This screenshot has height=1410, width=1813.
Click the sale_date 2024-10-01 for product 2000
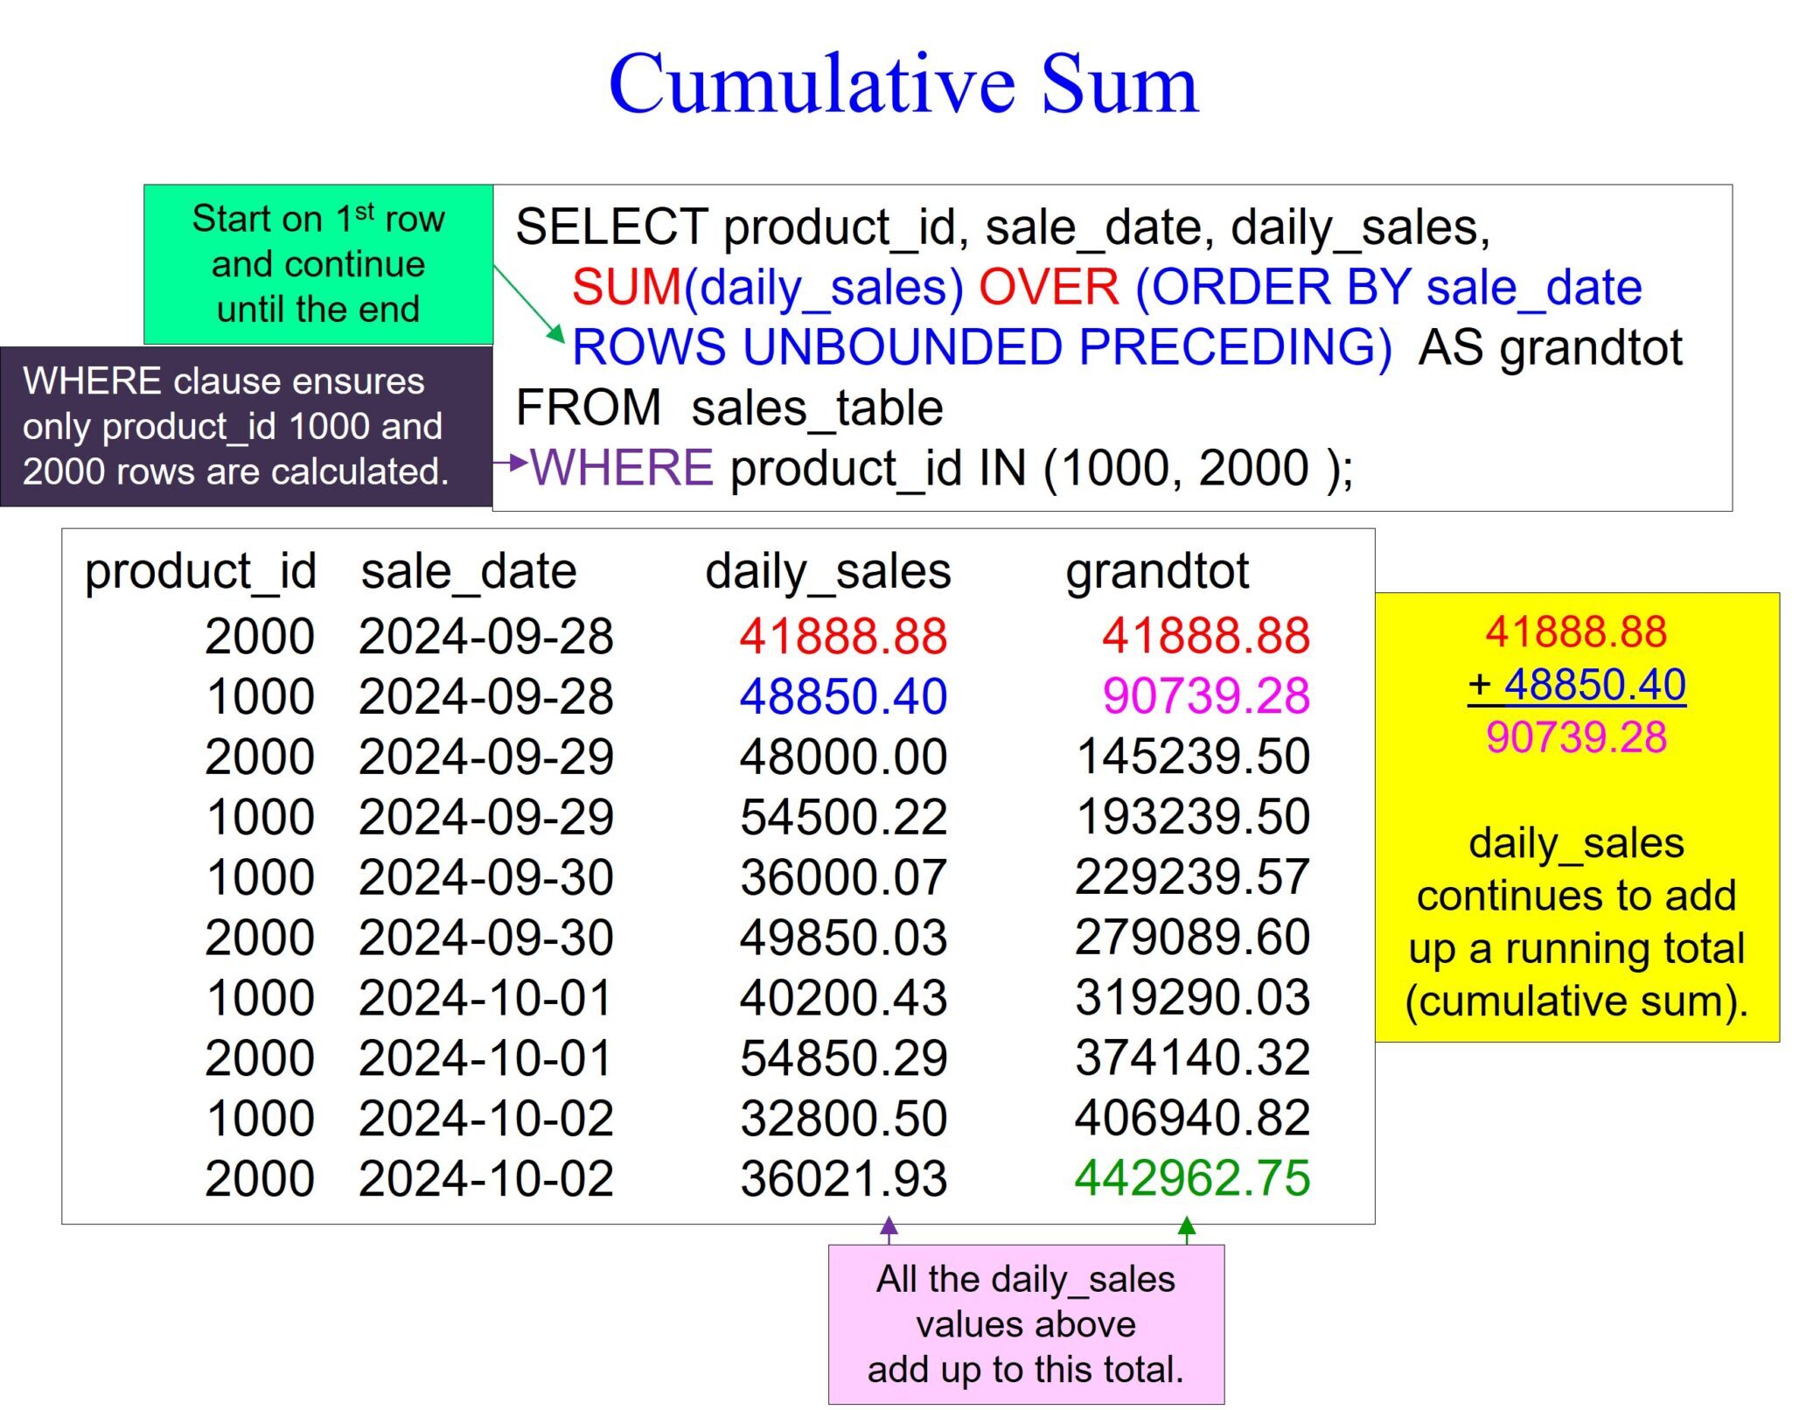[485, 1057]
